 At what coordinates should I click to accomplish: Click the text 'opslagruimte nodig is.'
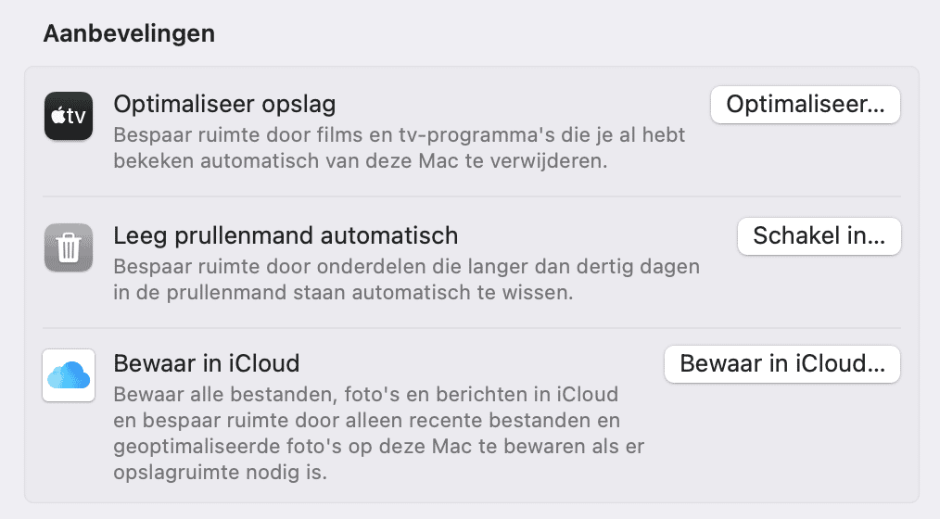(x=220, y=473)
